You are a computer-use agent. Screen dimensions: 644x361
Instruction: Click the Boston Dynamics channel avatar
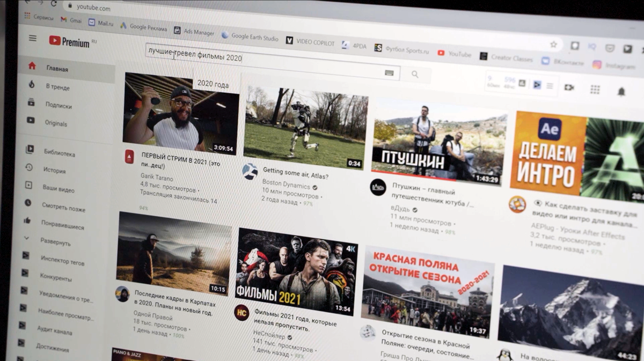click(250, 171)
